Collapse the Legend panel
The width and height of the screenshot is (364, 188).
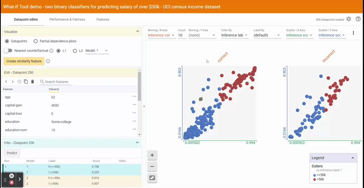click(353, 158)
